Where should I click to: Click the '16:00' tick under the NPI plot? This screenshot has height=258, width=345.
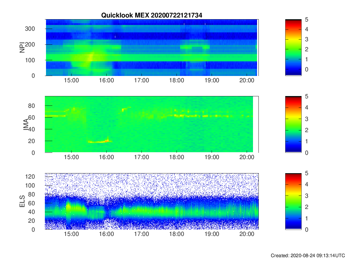click(106, 81)
